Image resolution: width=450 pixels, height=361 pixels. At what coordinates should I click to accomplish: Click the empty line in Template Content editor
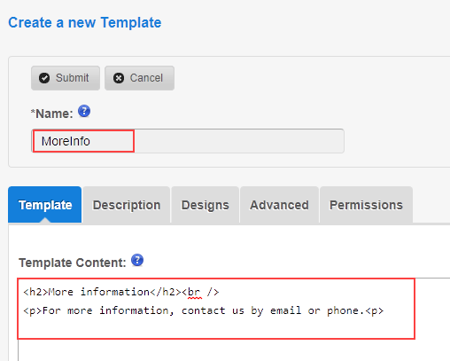(215, 328)
